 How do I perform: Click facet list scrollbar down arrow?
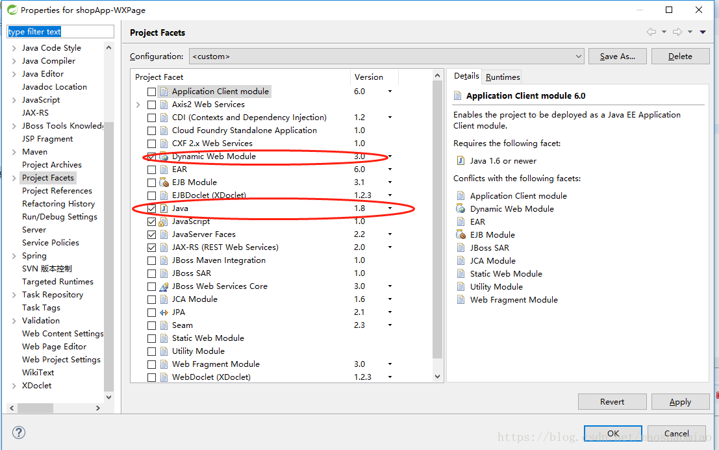coord(438,377)
